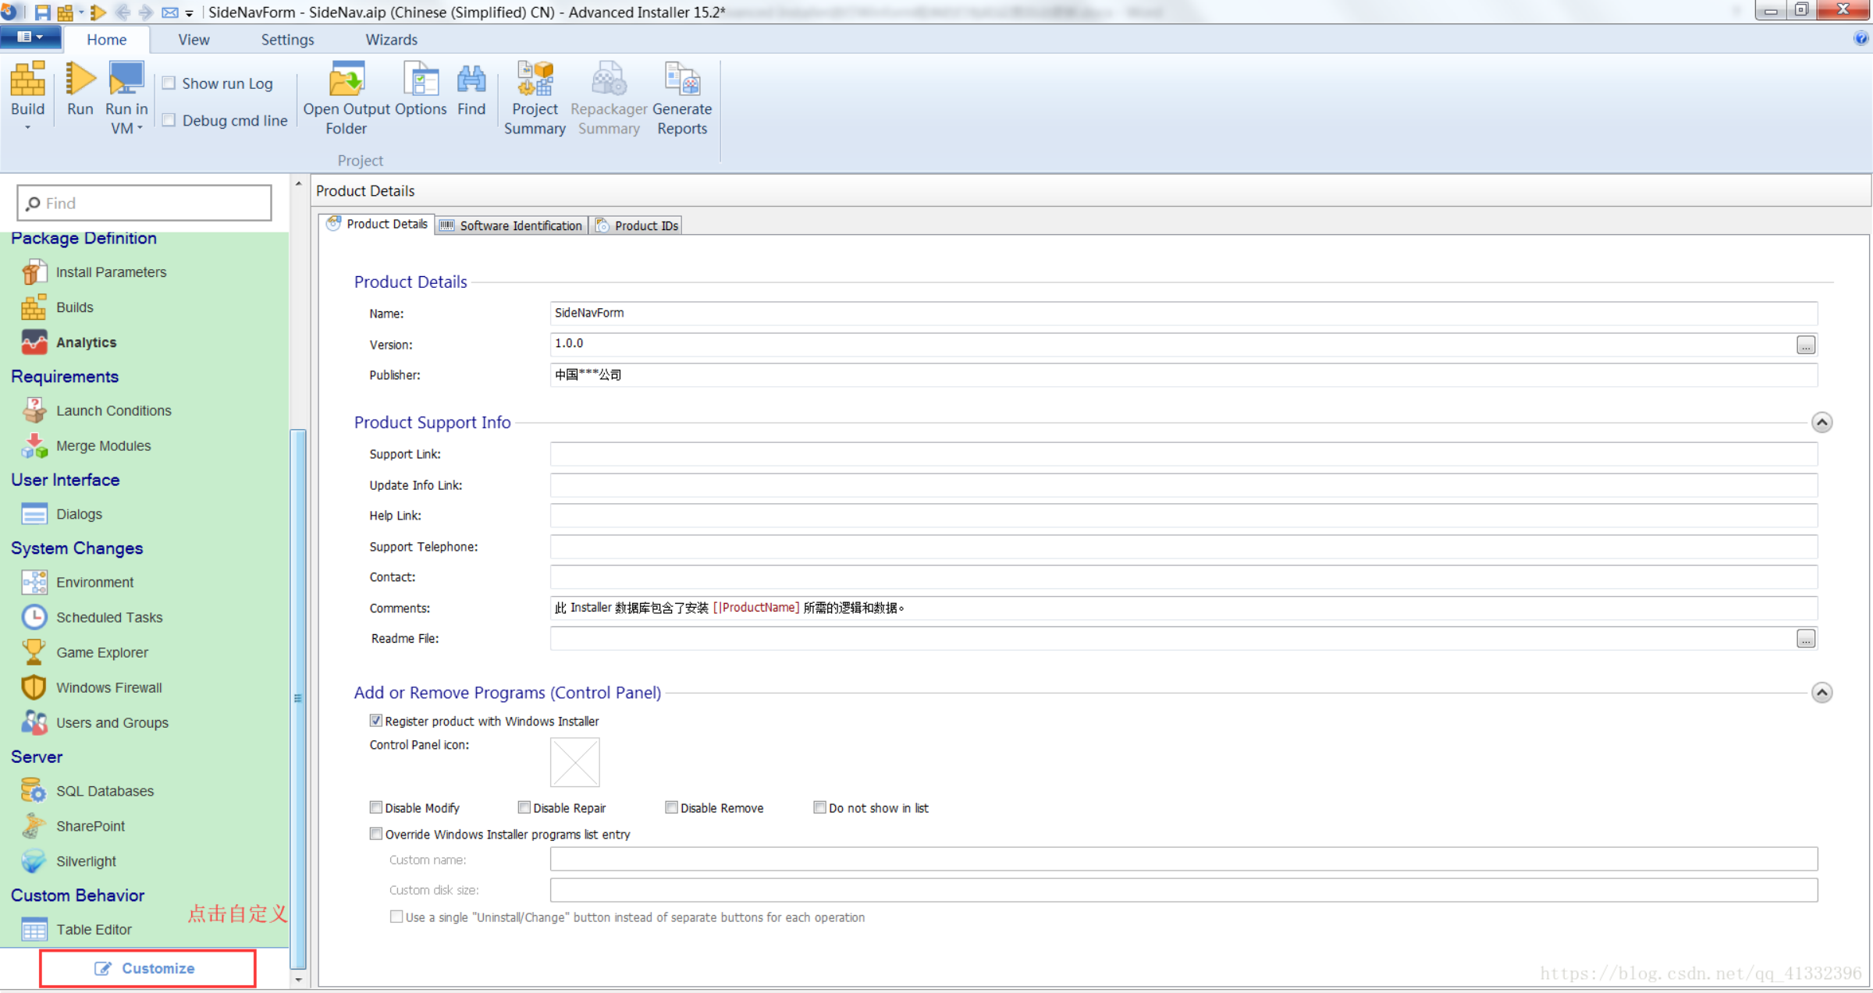Screen dimensions: 1873x993
Task: Open the SQL Databases view
Action: coord(105,790)
